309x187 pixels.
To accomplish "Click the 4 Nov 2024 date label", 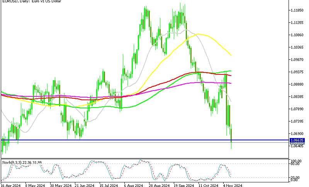I will (x=233, y=185).
